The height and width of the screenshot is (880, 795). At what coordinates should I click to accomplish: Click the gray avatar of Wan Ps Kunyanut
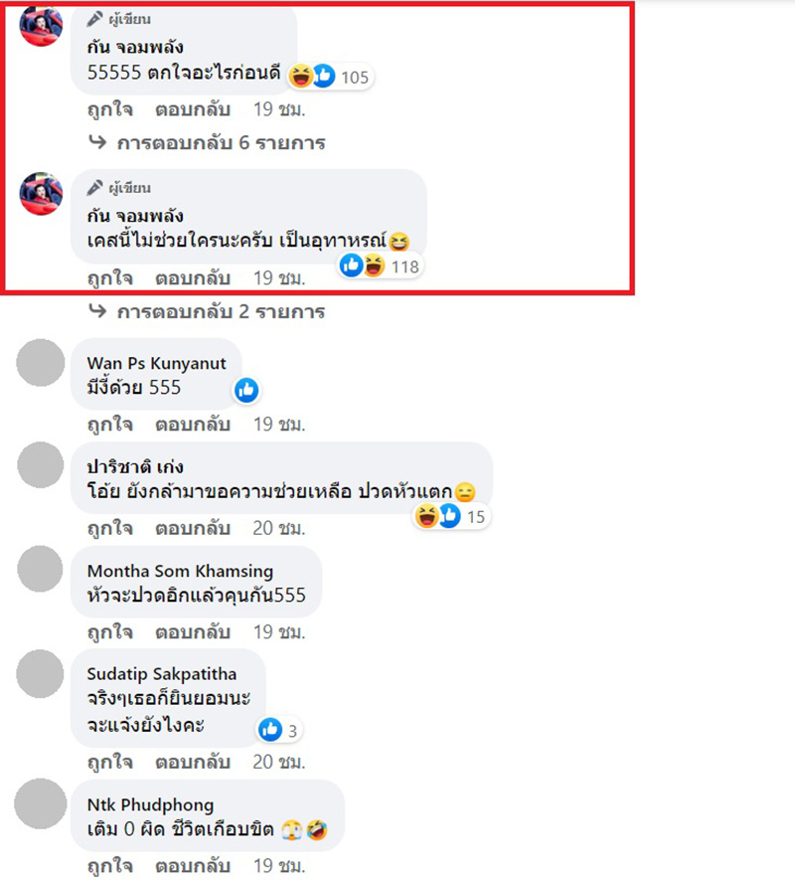coord(41,363)
